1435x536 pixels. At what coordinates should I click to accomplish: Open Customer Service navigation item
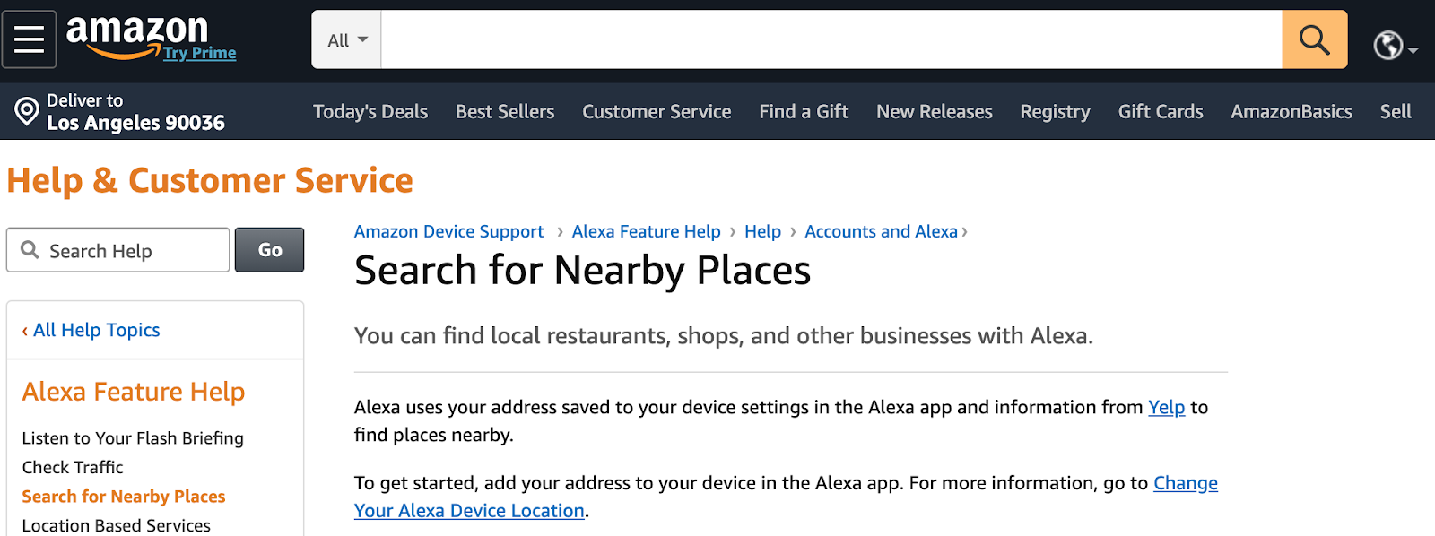click(657, 112)
